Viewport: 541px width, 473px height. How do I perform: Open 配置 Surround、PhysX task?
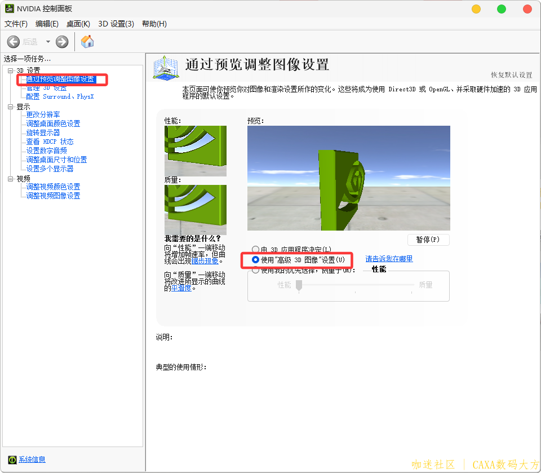click(x=60, y=96)
